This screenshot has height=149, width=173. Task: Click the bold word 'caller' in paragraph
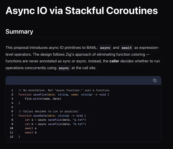114,61
